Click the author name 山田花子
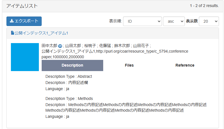Viewport: 224px width, 129px height. point(141,46)
